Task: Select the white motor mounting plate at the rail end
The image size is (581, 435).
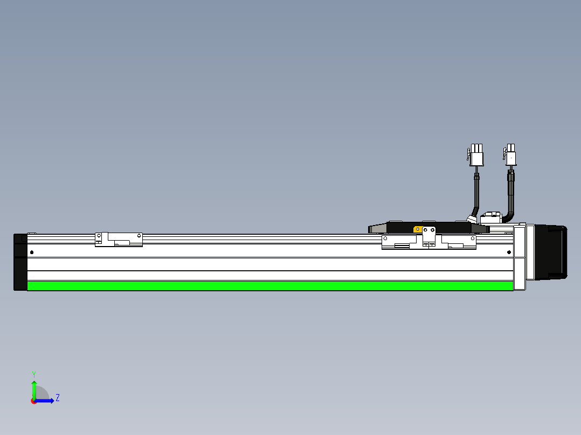Action: pos(520,258)
